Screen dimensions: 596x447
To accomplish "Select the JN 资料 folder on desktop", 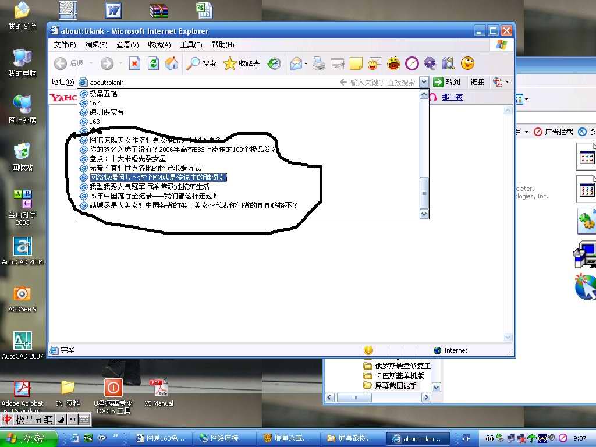I will (x=68, y=393).
